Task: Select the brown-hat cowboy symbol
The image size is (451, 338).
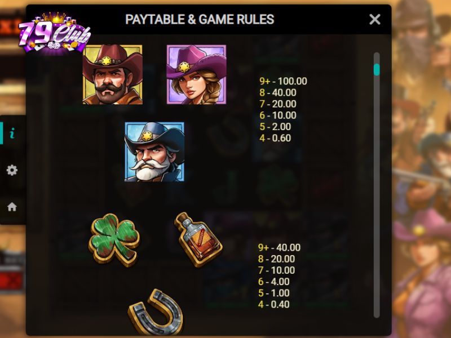Action: tap(112, 74)
